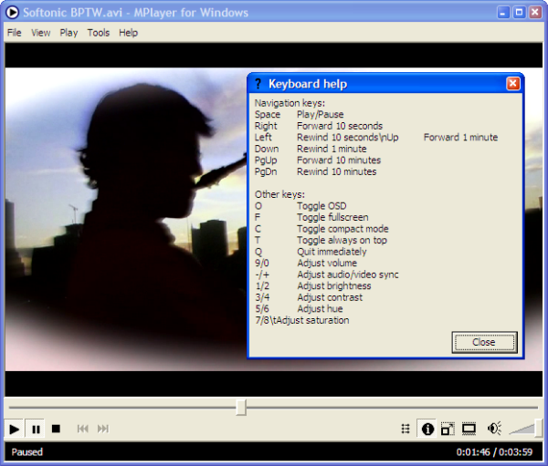
Task: Click the Close button in Keyboard help
Action: (484, 342)
